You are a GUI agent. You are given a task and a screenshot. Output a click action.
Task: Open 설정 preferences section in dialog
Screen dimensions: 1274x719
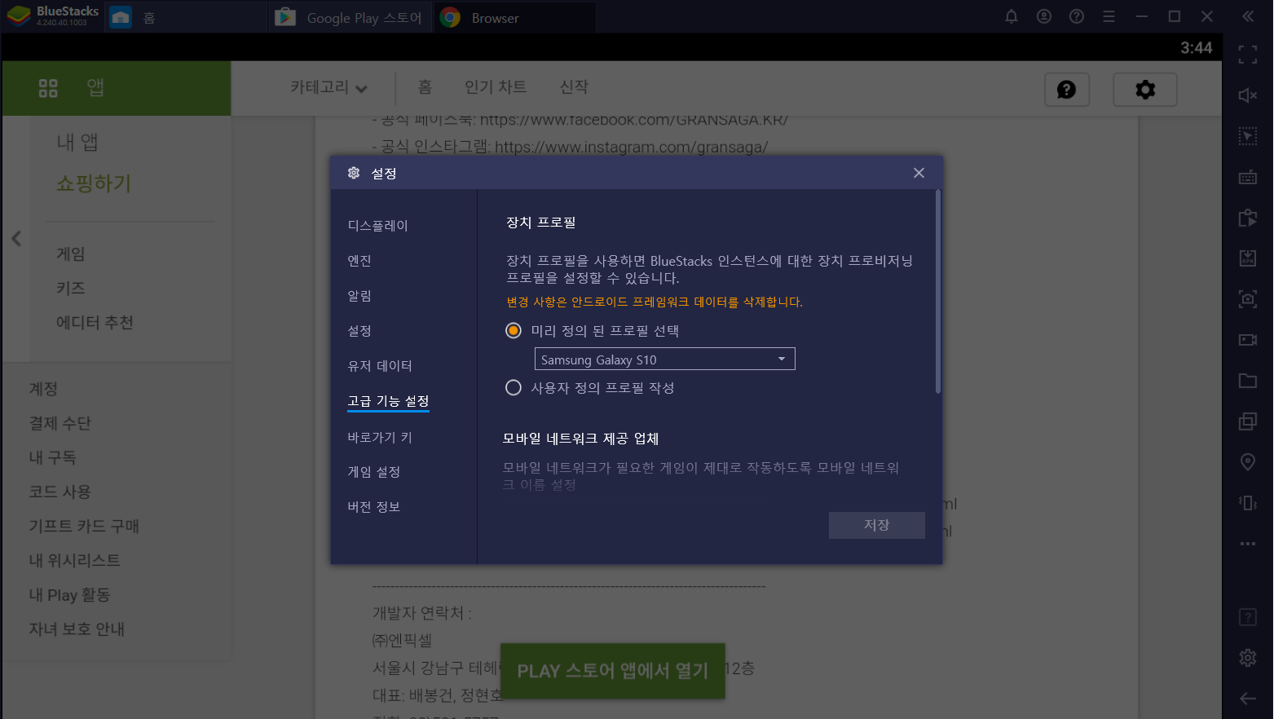pos(359,331)
